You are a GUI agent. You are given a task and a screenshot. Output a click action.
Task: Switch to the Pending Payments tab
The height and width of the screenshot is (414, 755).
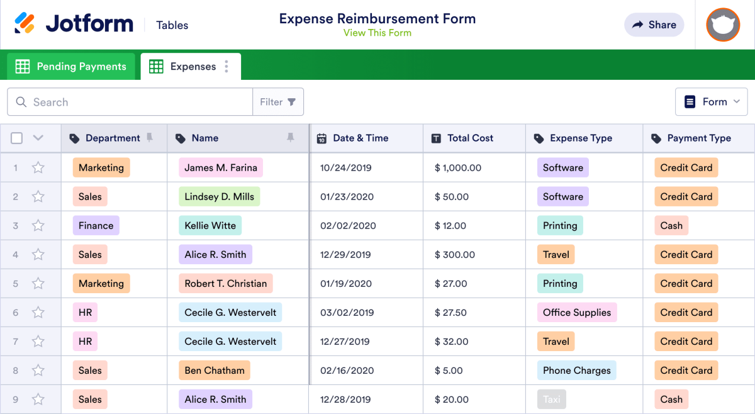point(70,65)
